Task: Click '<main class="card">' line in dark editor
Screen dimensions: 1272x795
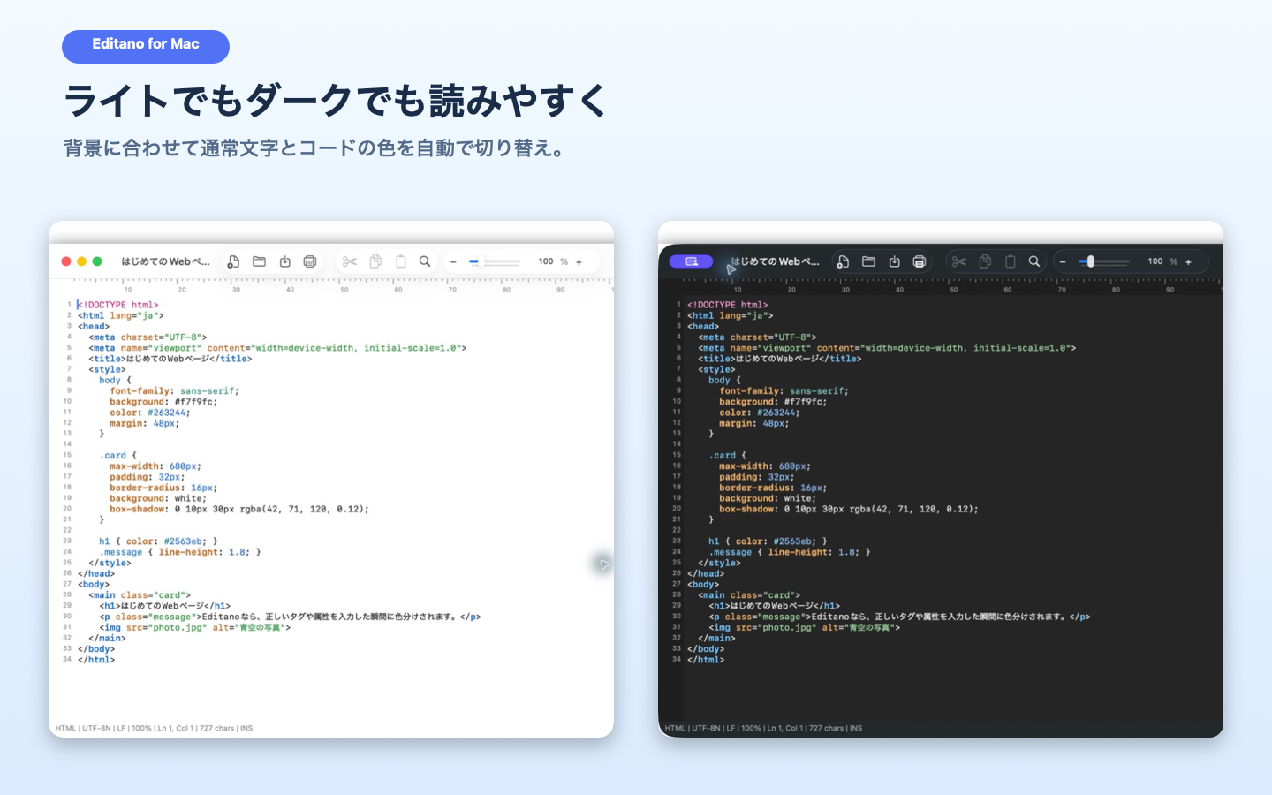Action: click(x=749, y=595)
